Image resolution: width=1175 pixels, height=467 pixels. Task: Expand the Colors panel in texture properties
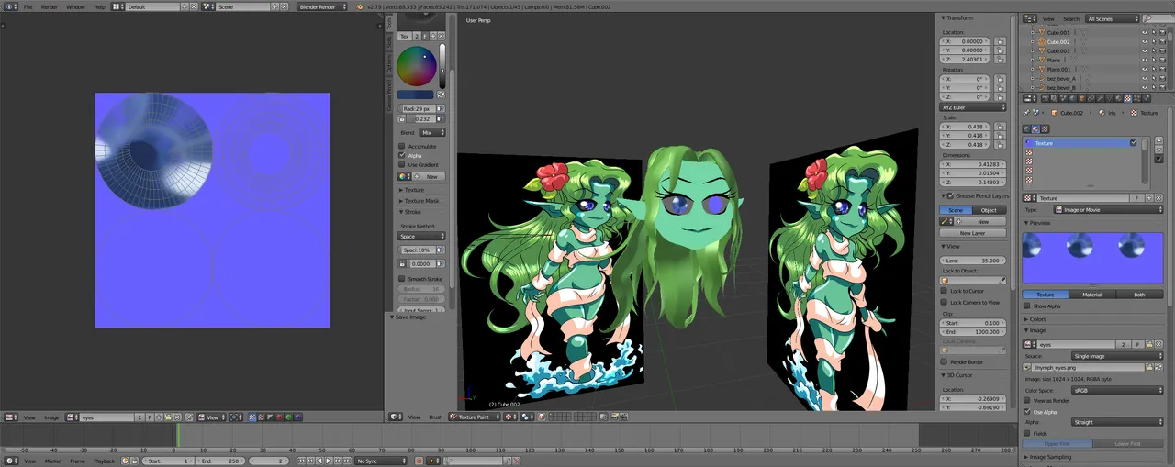click(1037, 319)
